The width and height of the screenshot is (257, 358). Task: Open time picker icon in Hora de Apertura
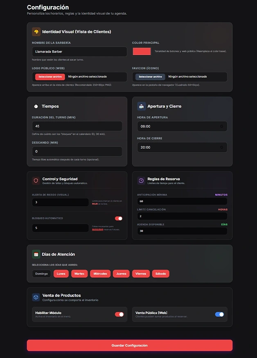[221, 126]
